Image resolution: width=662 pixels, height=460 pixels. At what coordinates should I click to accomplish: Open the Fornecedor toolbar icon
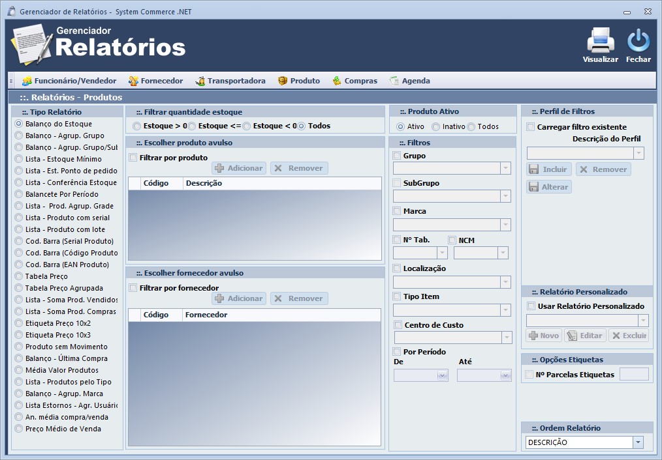coord(133,81)
